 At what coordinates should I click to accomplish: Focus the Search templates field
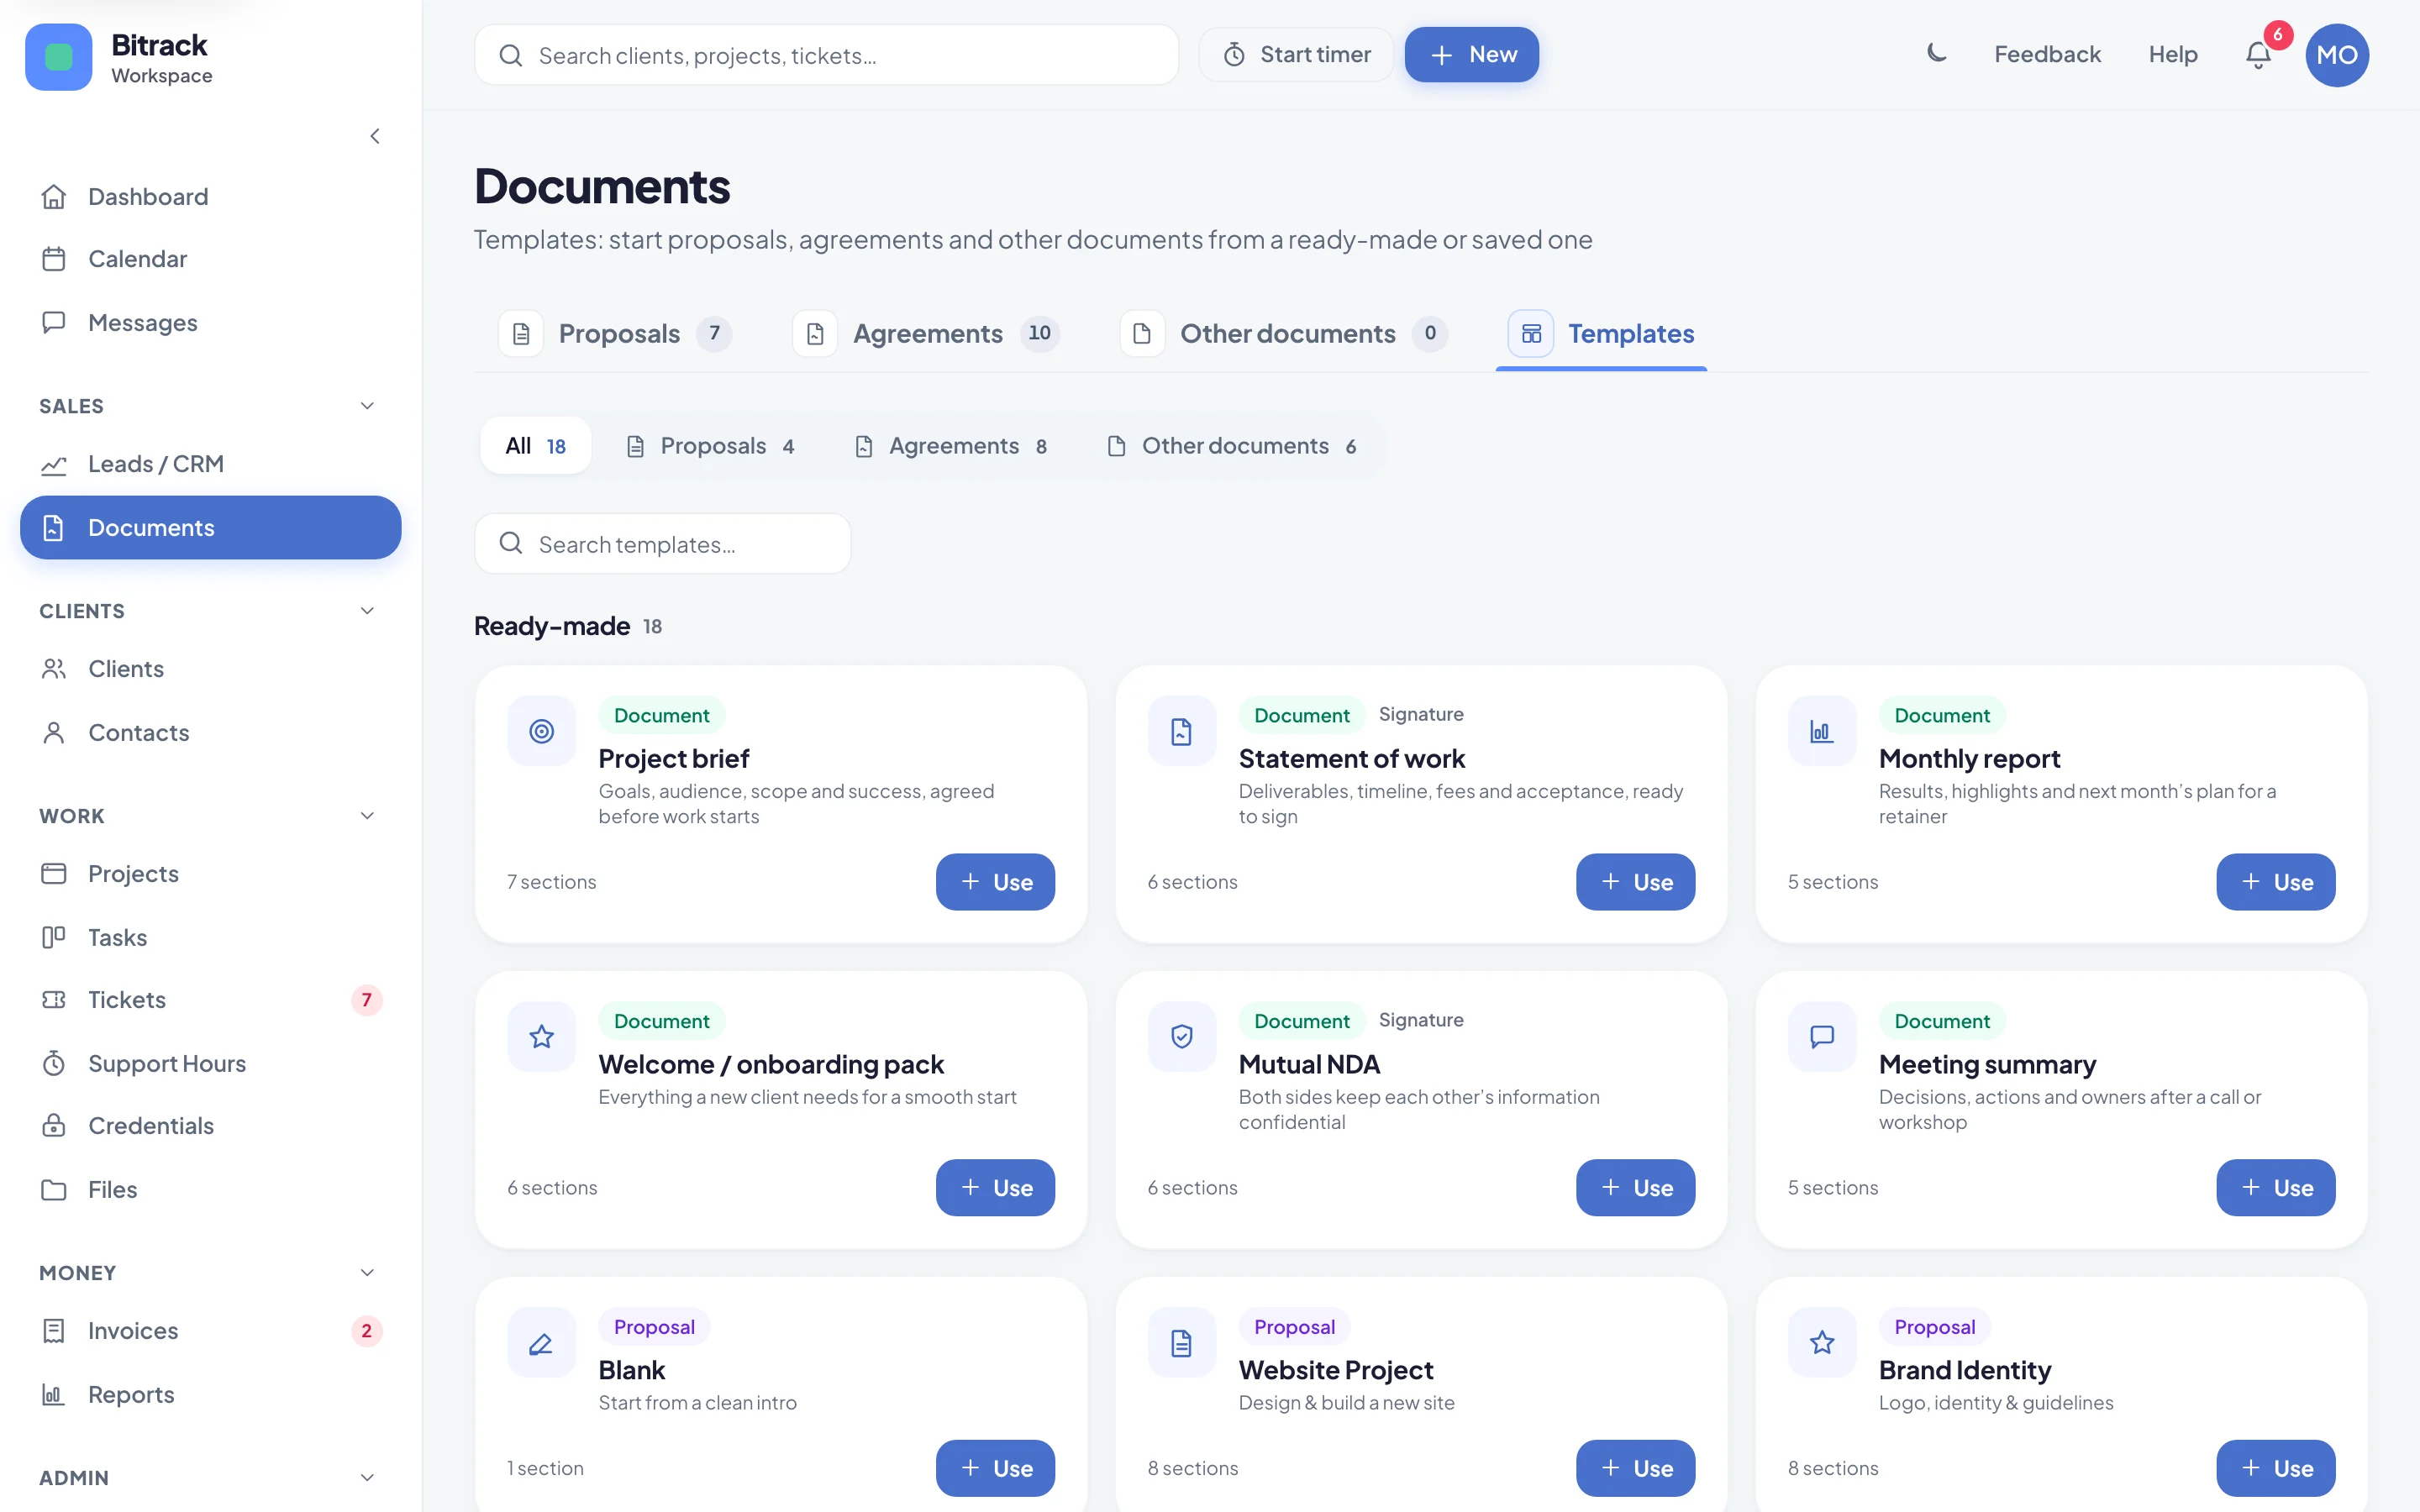663,544
